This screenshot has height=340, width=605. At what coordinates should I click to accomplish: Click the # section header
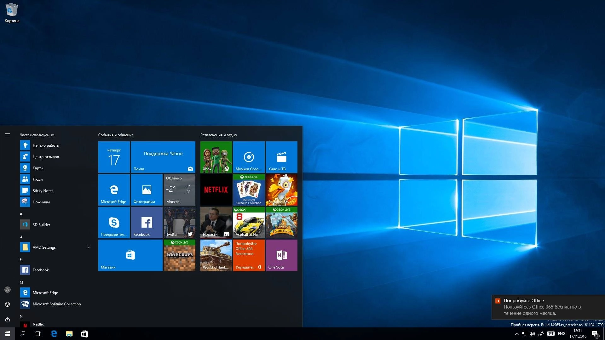(x=21, y=214)
